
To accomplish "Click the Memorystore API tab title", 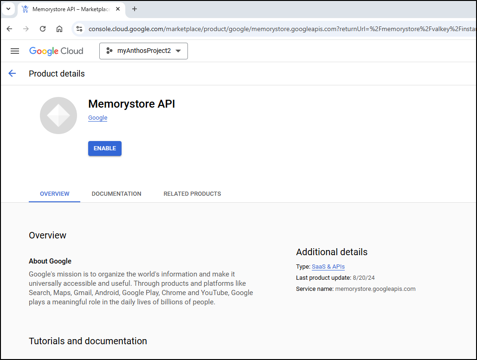I will point(71,9).
